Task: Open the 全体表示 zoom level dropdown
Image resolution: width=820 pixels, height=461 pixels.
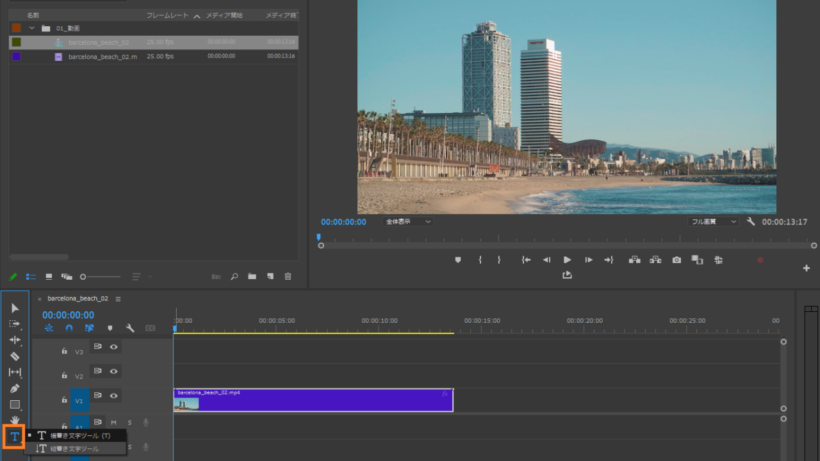Action: coord(407,221)
